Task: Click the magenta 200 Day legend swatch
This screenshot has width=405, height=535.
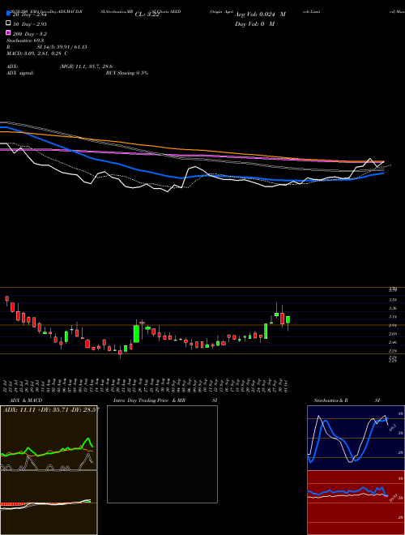Action: coord(9,32)
